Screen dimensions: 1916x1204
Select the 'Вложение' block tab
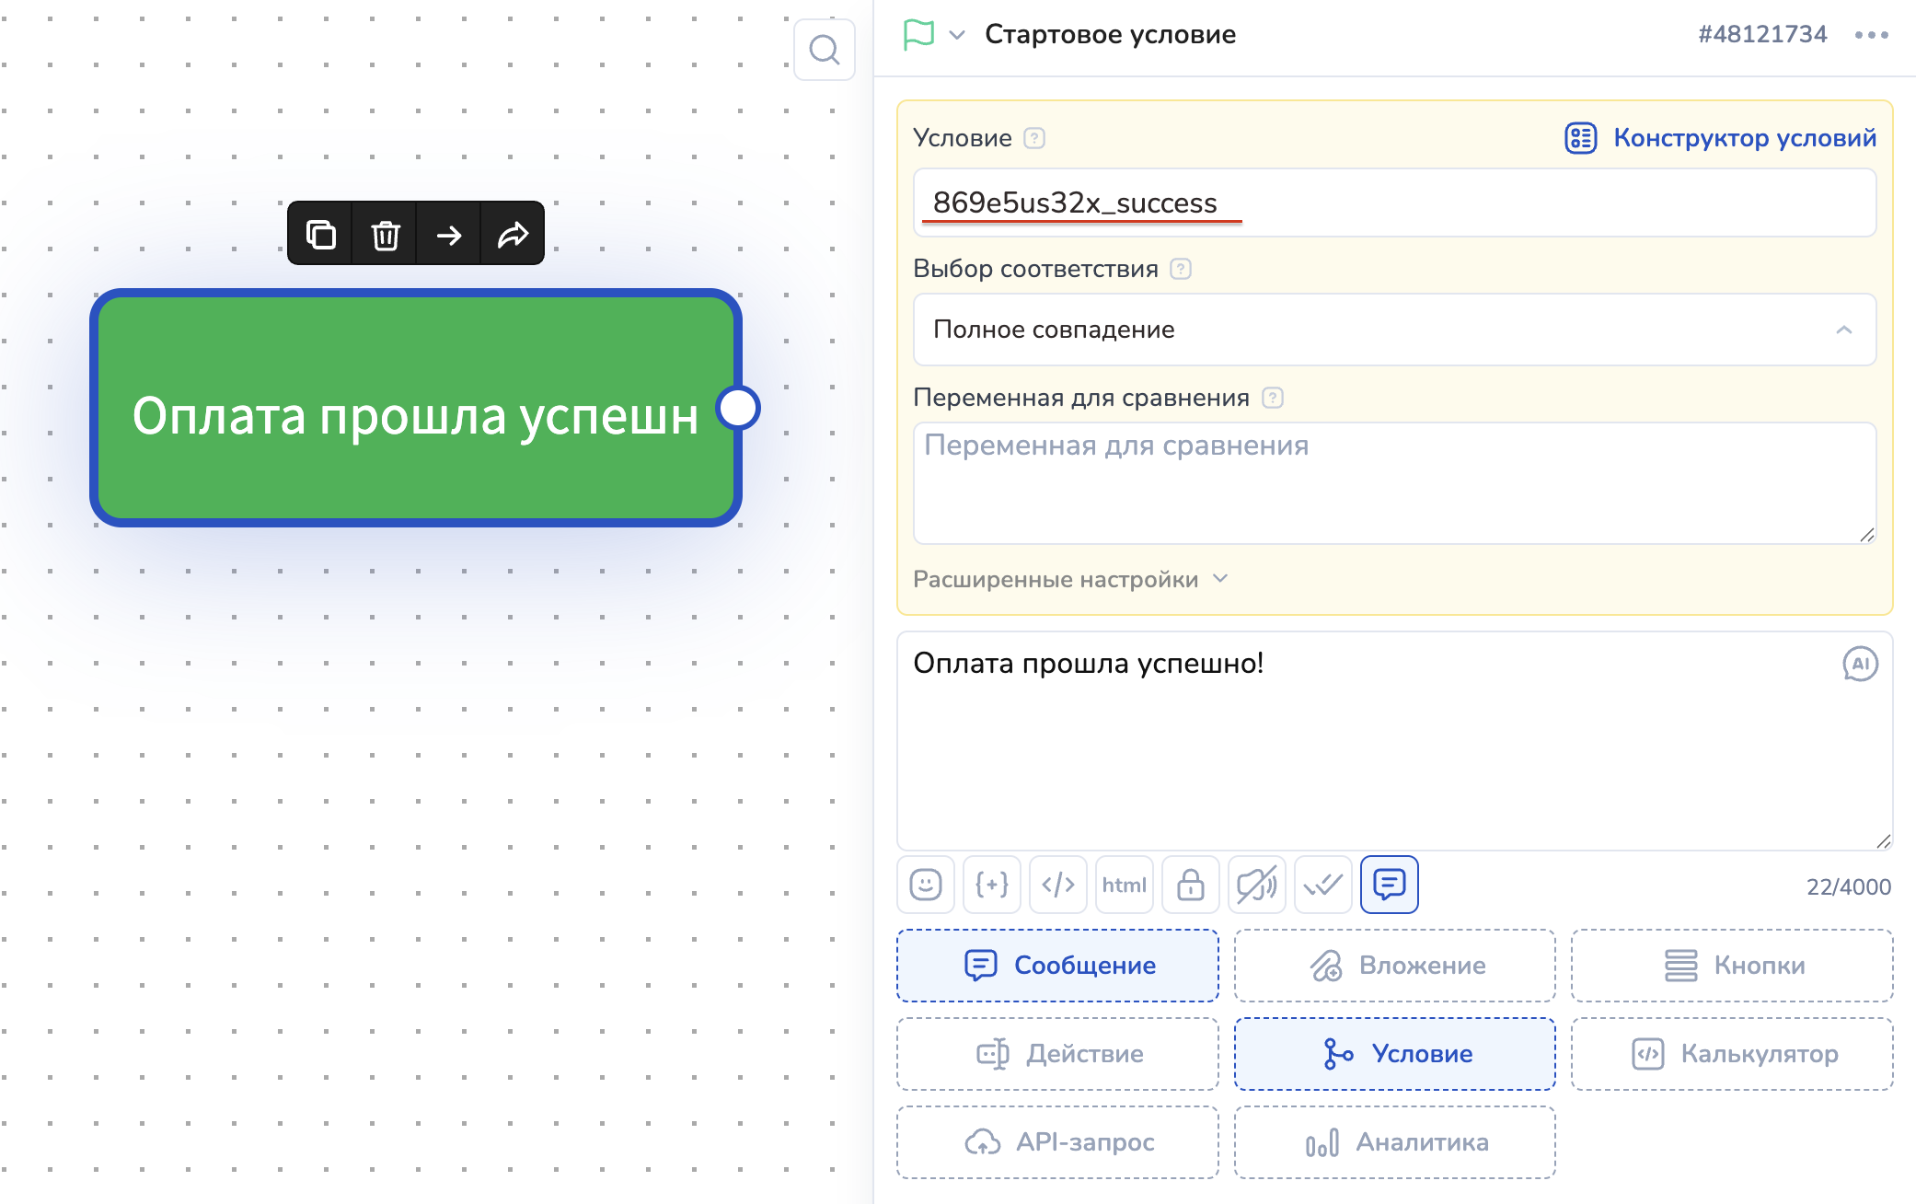[1394, 965]
